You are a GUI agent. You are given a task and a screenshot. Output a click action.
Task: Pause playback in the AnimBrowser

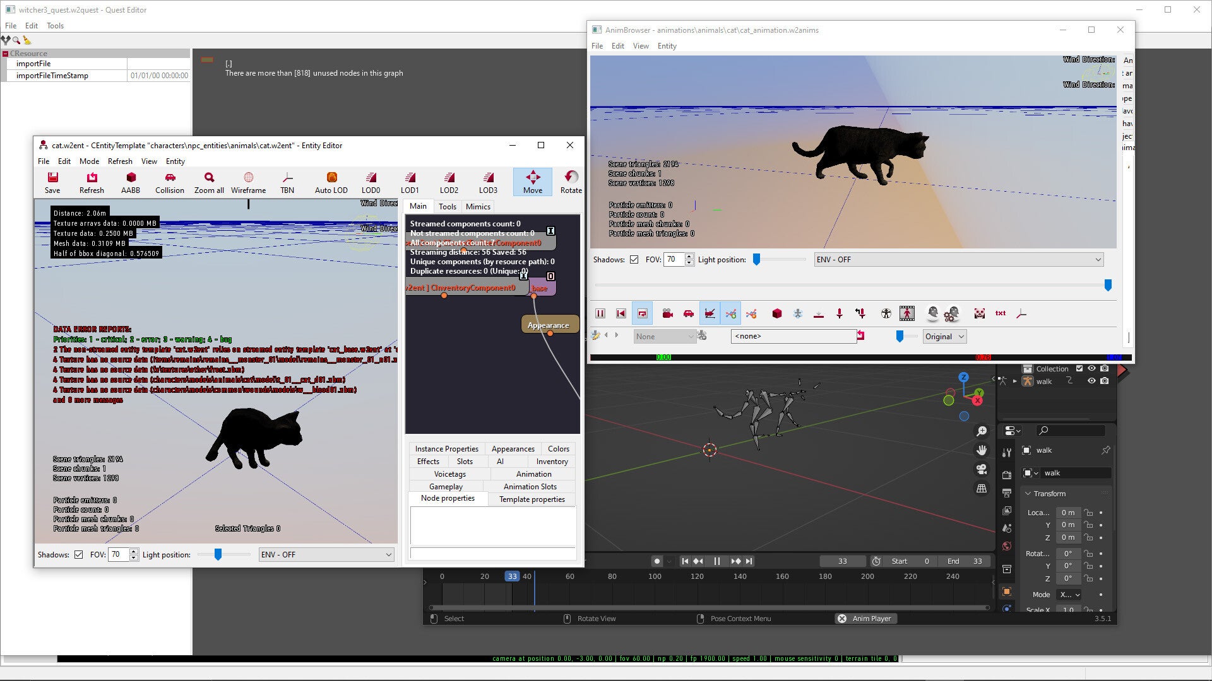[x=600, y=313]
